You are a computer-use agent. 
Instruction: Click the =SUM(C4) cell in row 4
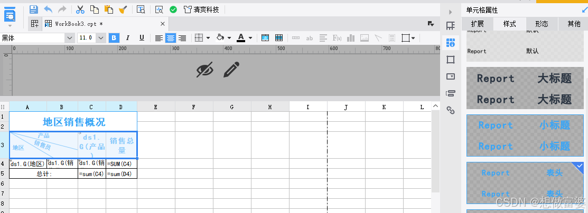click(122, 163)
